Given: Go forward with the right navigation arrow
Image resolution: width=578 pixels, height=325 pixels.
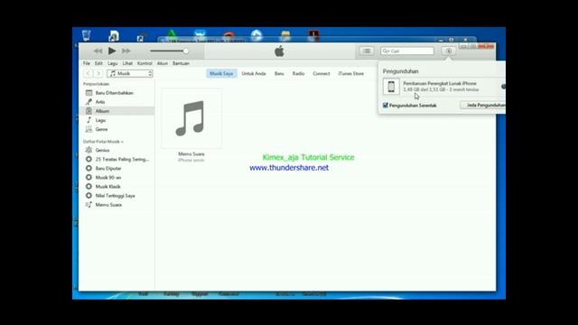Looking at the screenshot, I should pyautogui.click(x=98, y=74).
